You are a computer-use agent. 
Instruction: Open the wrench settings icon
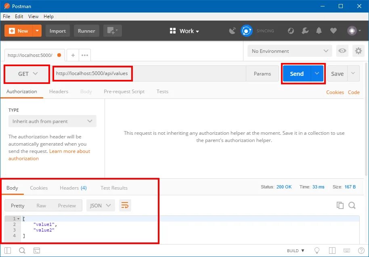click(x=305, y=31)
